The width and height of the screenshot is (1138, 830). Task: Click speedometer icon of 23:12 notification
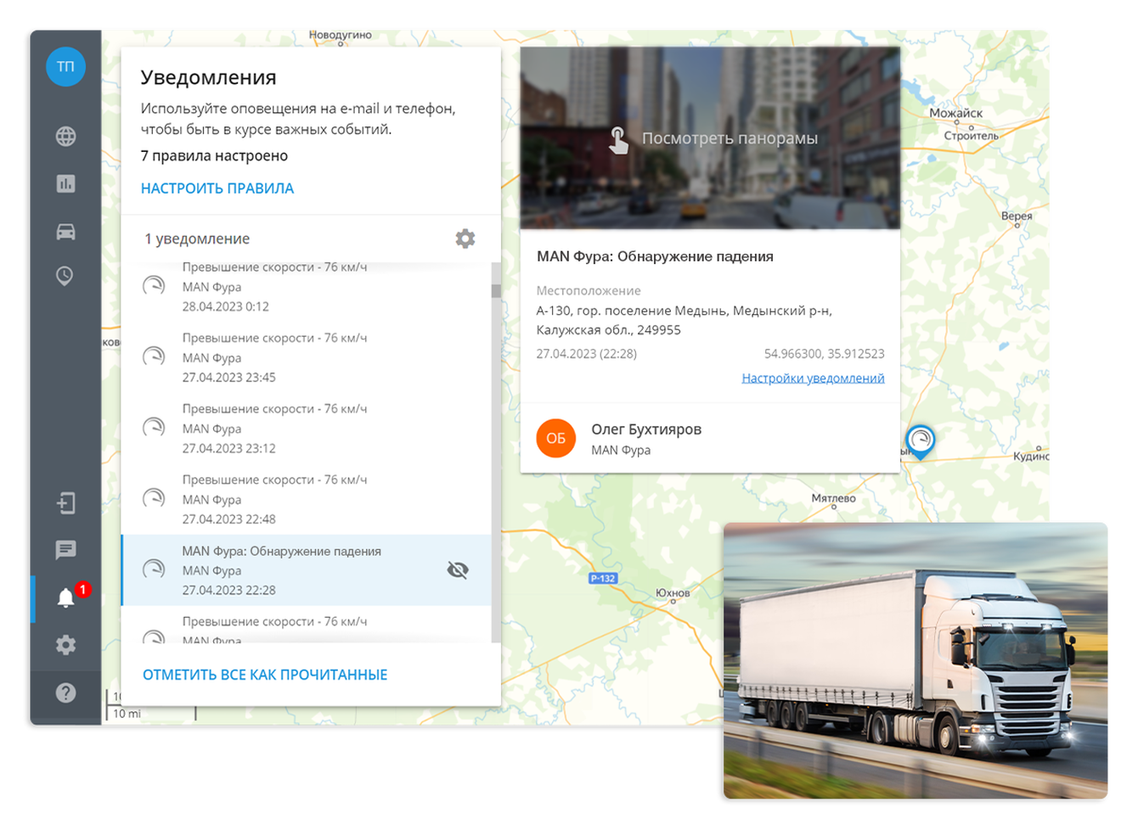coord(154,427)
